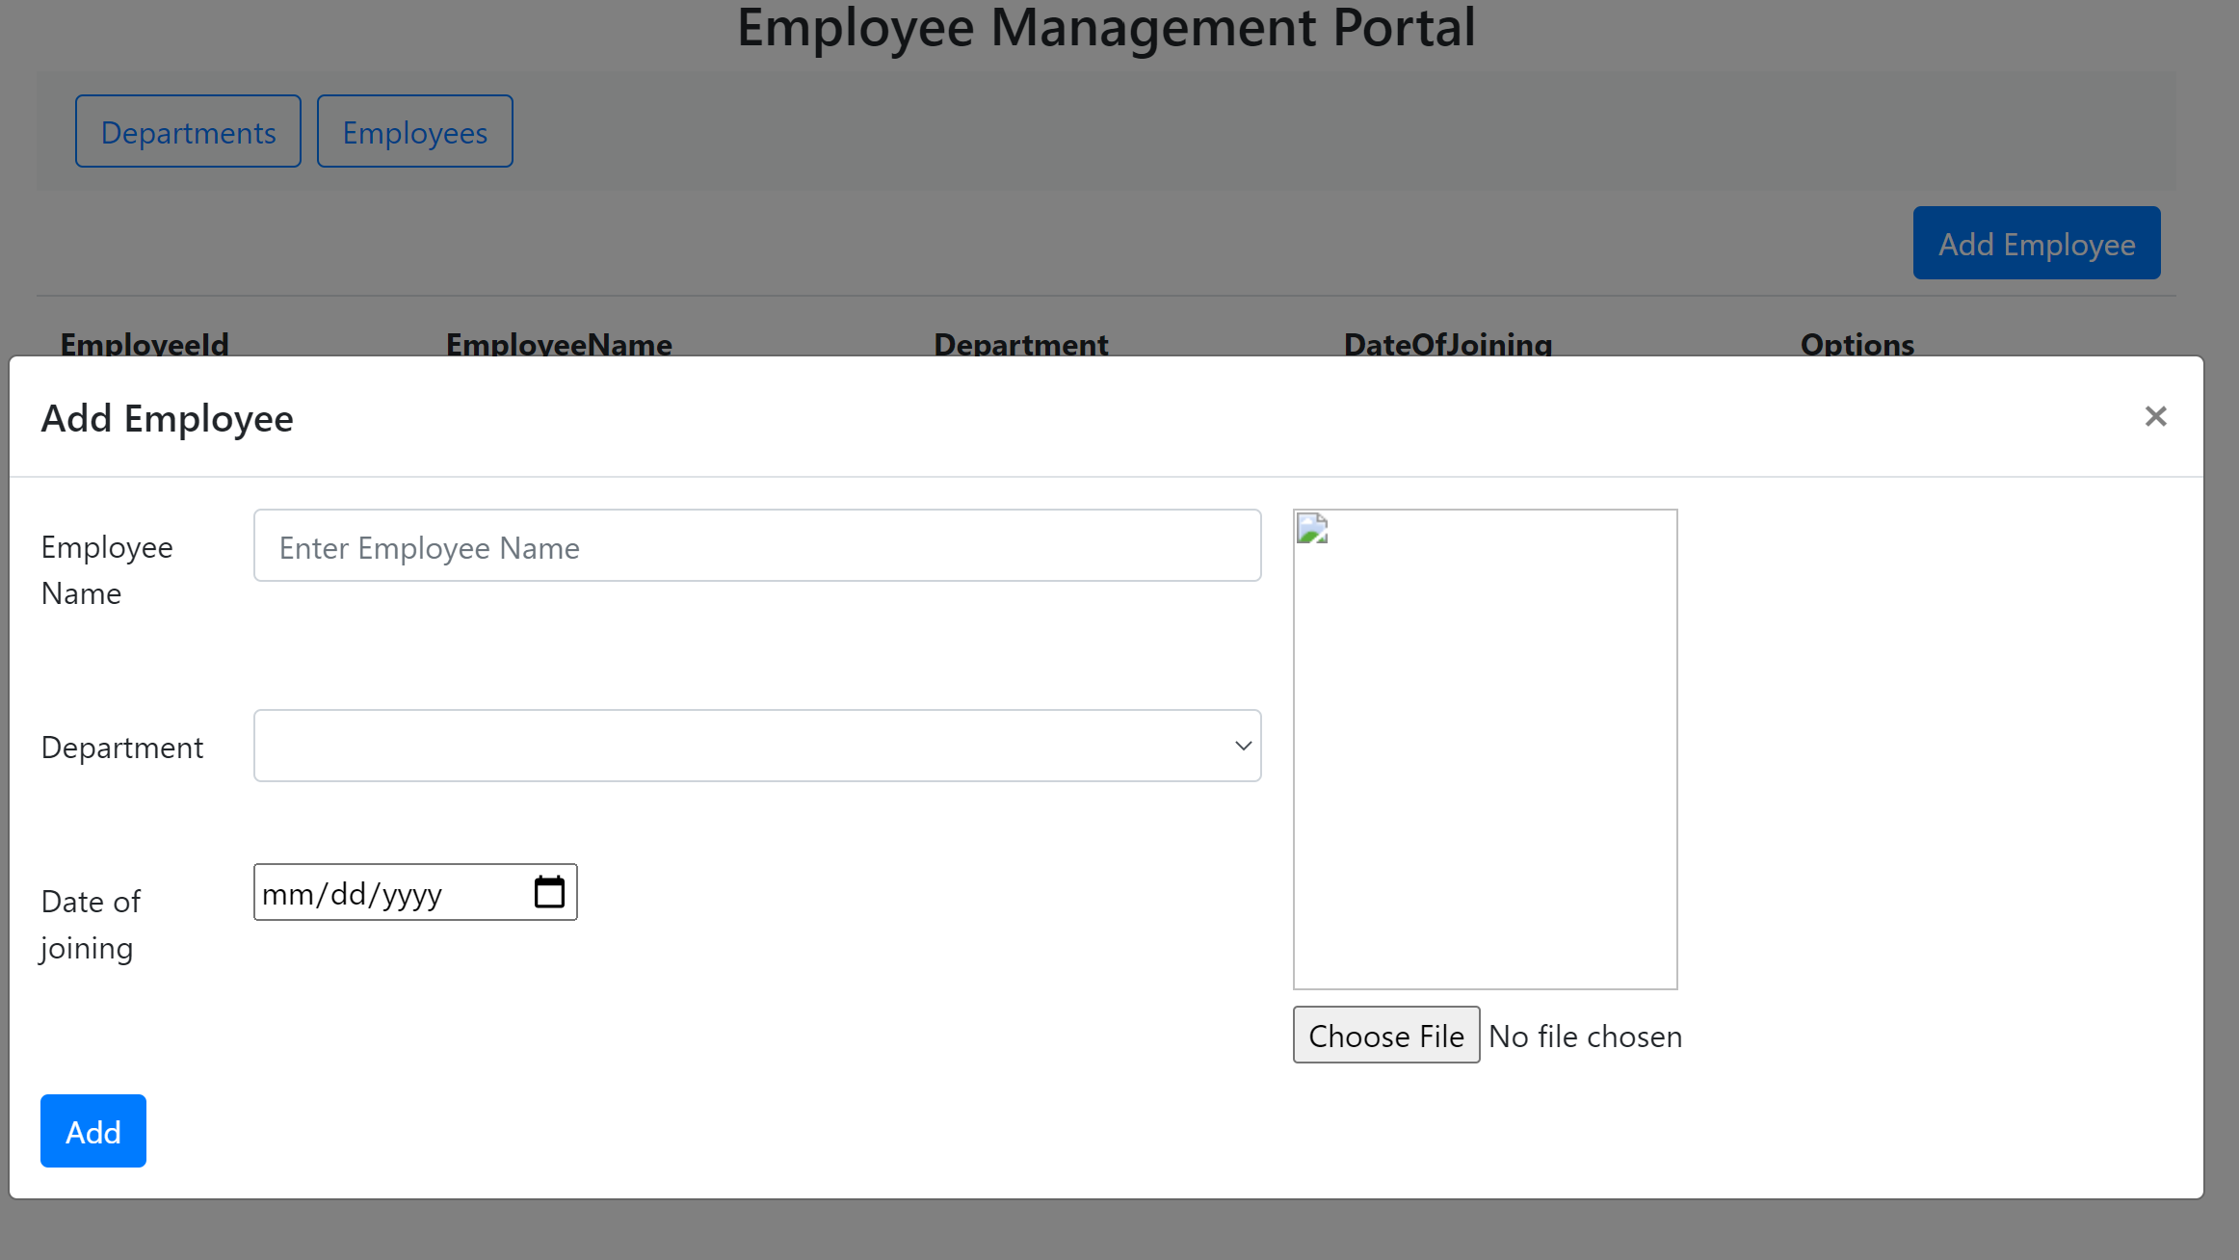The image size is (2239, 1260).
Task: Click the 'Employee Name' form label
Action: tap(107, 570)
